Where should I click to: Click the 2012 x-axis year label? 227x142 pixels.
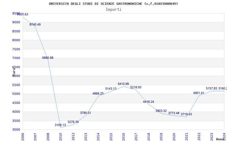[73, 137]
